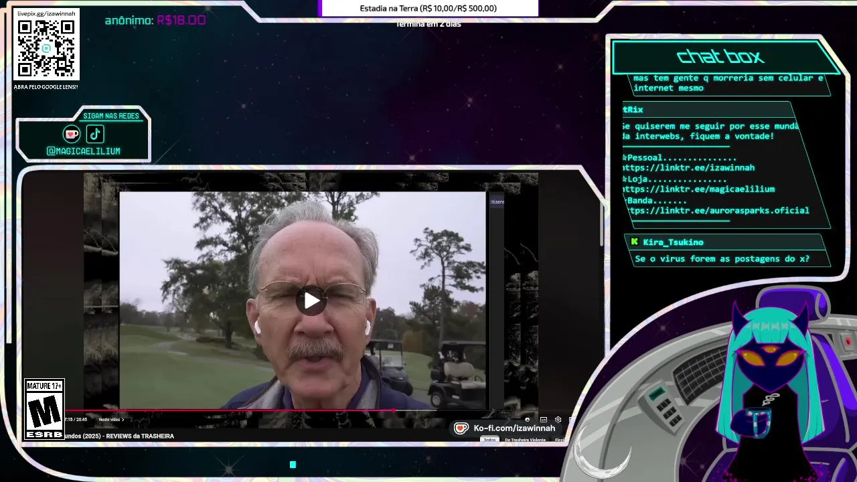This screenshot has width=857, height=482.
Task: Click the 'Termina em 2 dias' text
Action: click(428, 24)
